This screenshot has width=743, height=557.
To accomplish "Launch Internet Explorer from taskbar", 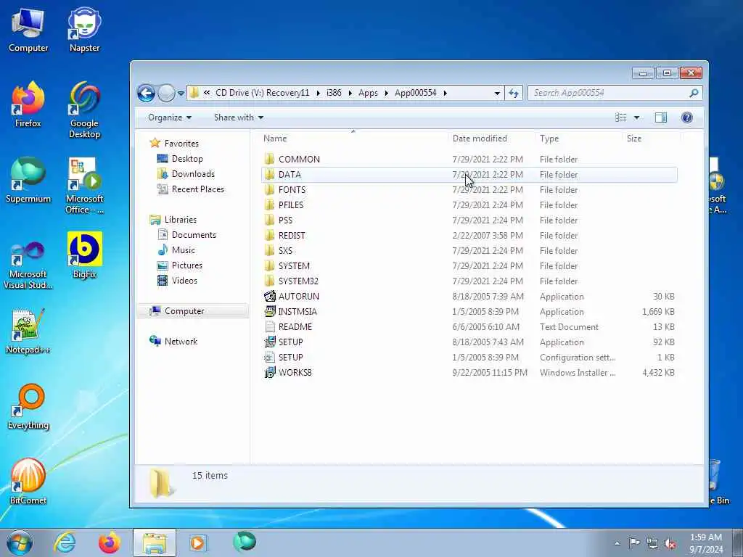I will tap(65, 542).
